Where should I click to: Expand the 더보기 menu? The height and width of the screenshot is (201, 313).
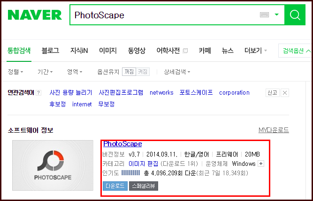[255, 51]
